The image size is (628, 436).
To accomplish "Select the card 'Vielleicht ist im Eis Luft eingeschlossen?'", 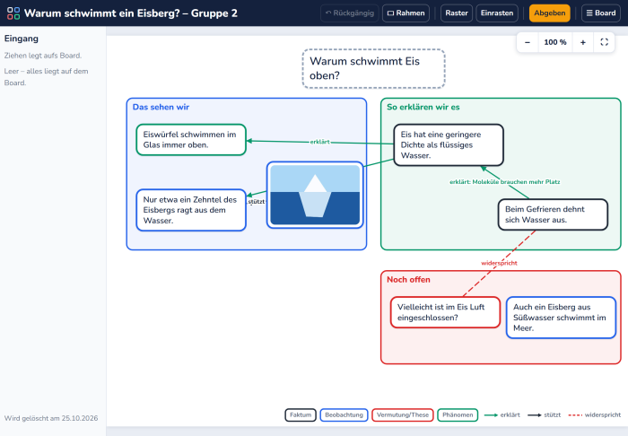I will (x=445, y=312).
